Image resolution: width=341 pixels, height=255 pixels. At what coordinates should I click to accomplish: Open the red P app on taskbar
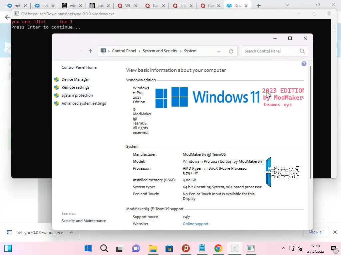[186, 248]
